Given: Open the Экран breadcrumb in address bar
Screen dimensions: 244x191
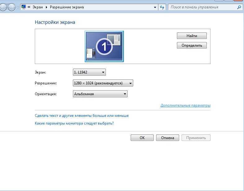Looking at the screenshot, I should (38, 7).
